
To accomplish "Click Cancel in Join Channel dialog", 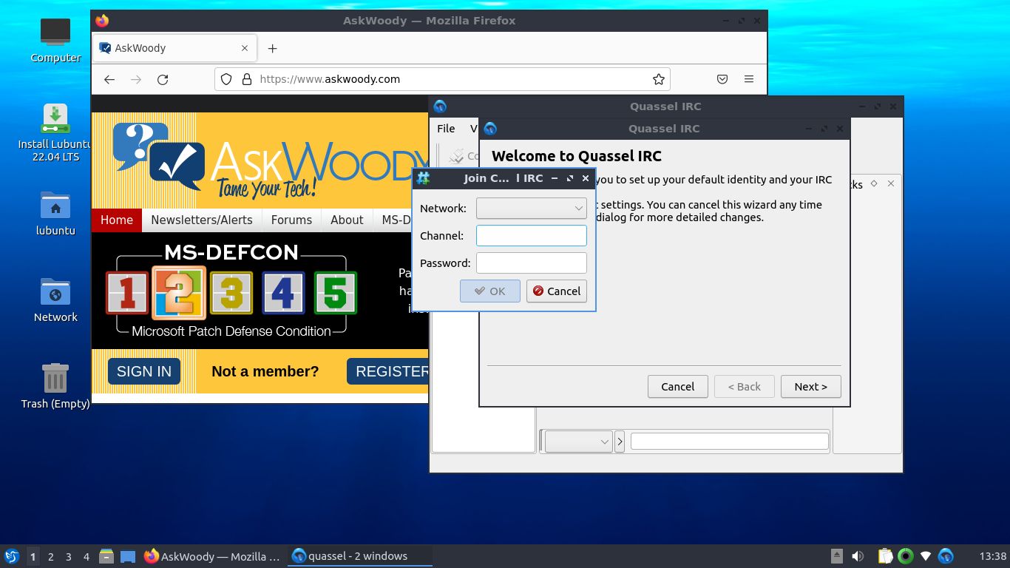I will (x=557, y=291).
